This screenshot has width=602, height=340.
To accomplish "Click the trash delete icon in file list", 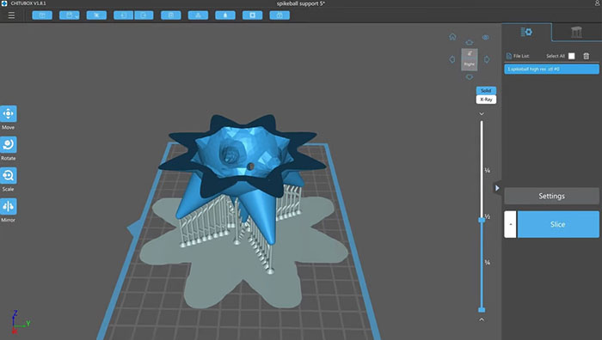I will pyautogui.click(x=587, y=56).
